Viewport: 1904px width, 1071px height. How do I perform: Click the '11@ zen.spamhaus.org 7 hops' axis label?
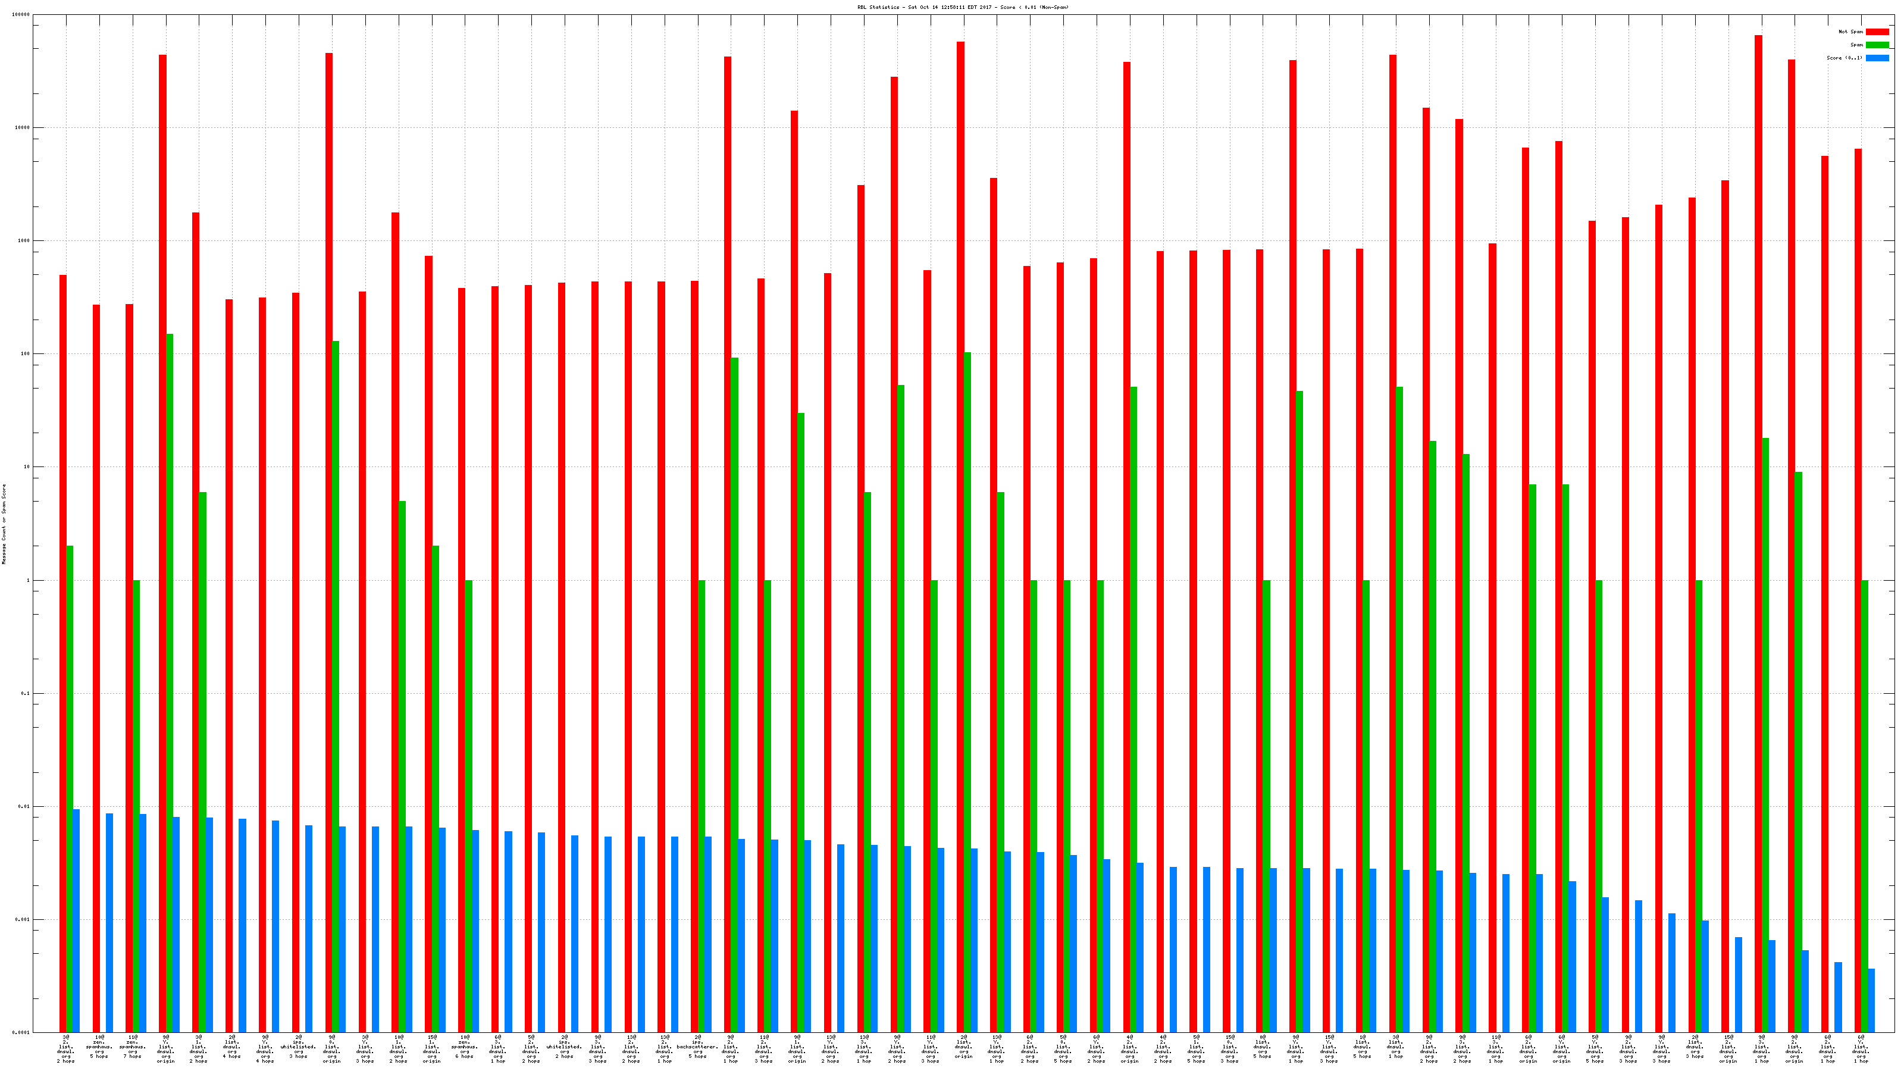(132, 1047)
